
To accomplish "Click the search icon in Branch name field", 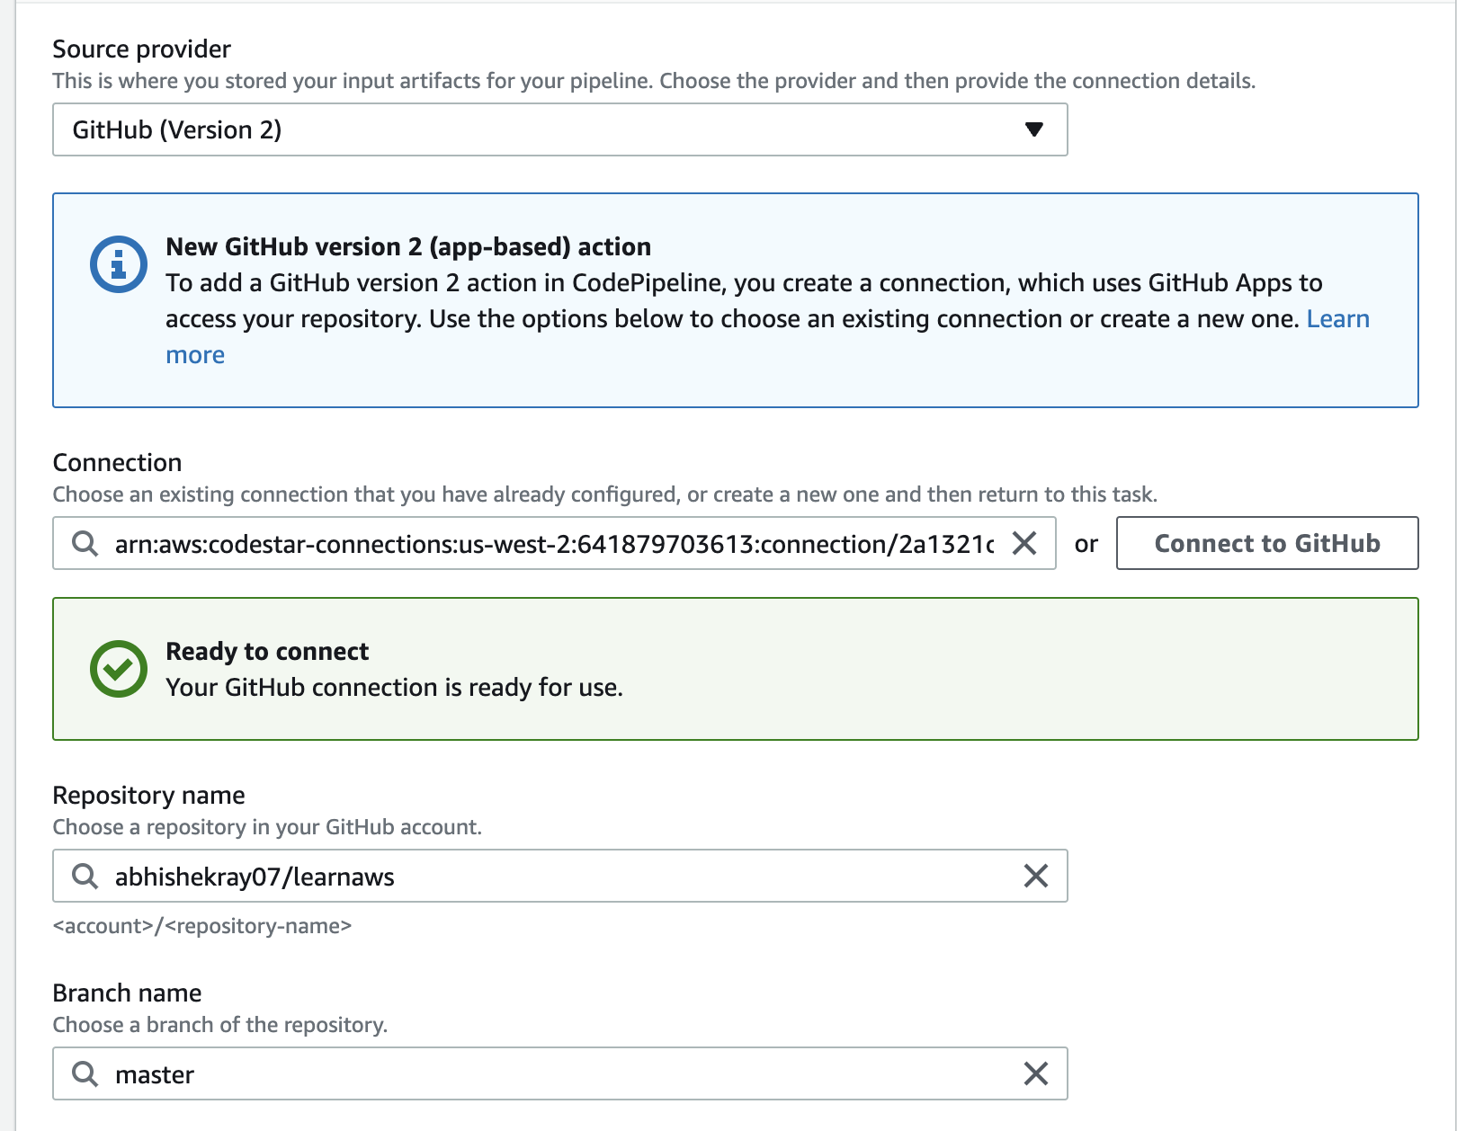I will point(85,1073).
